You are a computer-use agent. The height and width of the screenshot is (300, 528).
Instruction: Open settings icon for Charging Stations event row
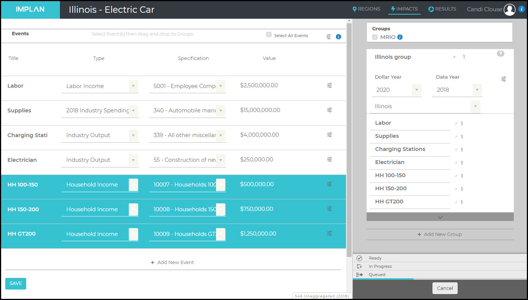coord(330,135)
